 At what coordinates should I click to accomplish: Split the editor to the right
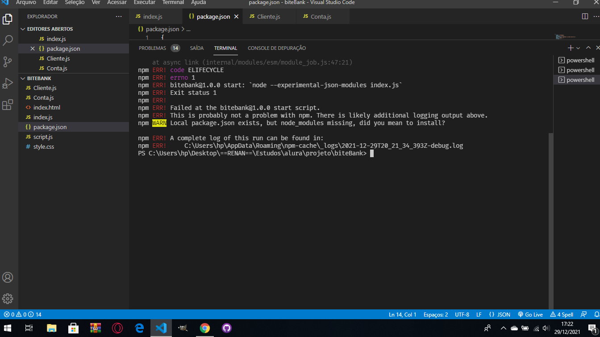point(585,16)
